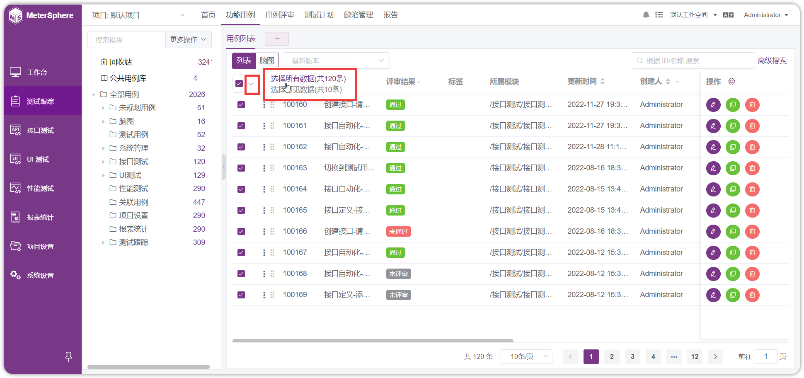Edit test case 100164

(713, 189)
